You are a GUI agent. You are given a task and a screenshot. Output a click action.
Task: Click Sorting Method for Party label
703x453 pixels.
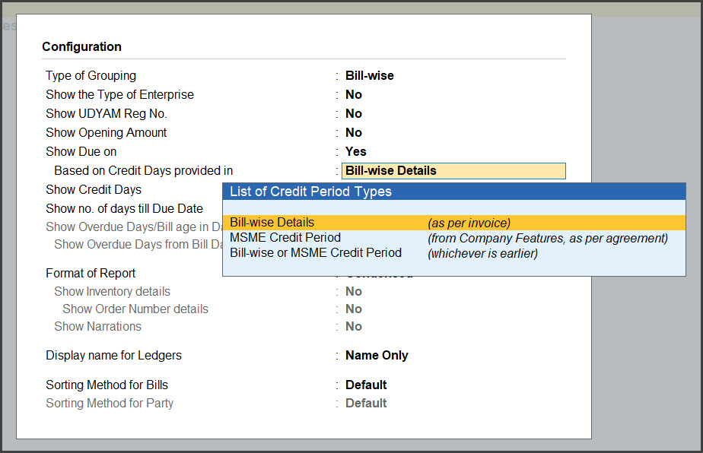pyautogui.click(x=110, y=404)
